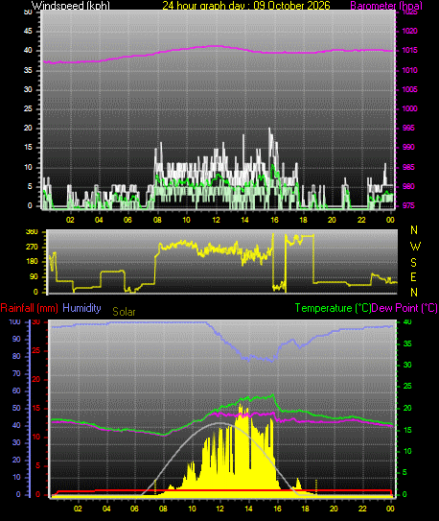Click windspeed axis value 35

(x=28, y=70)
